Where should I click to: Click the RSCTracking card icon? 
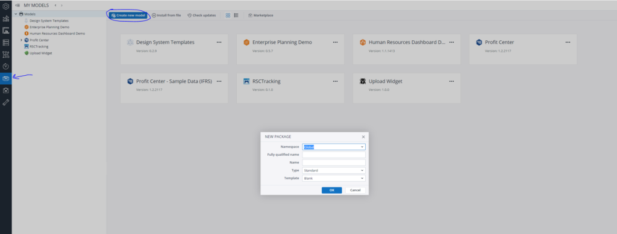(x=246, y=81)
